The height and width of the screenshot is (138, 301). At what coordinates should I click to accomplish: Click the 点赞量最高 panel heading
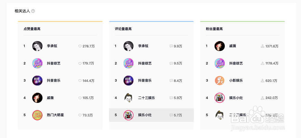coord(32,29)
